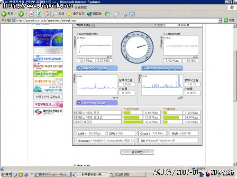The image size is (237, 178).
Task: Click the CPU 586 info field
Action: coord(122,133)
